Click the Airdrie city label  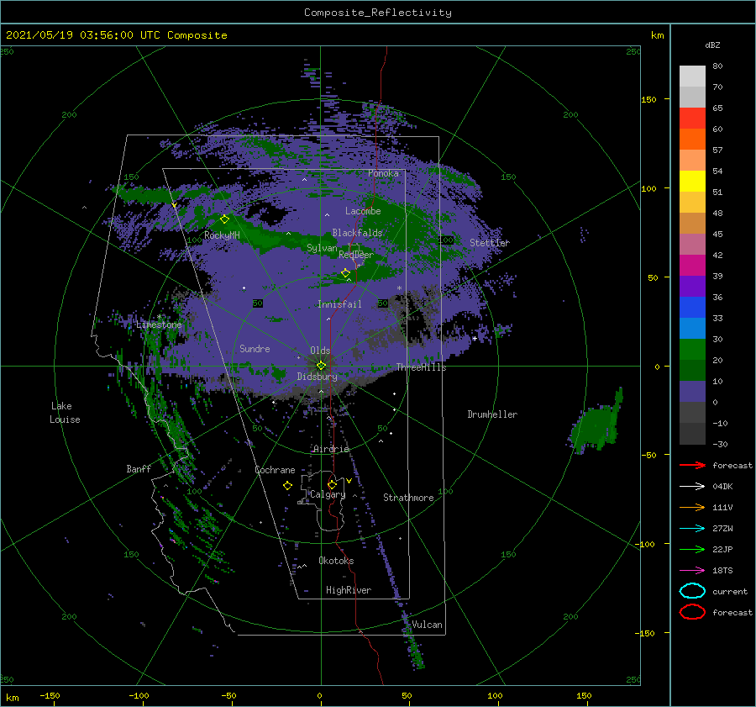click(331, 449)
